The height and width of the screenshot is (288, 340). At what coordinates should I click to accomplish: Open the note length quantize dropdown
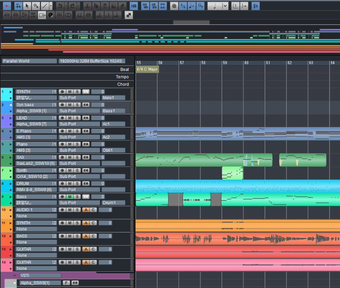coord(225,6)
